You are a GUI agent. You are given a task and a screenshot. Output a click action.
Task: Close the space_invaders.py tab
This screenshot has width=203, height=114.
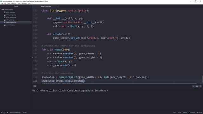point(58,6)
